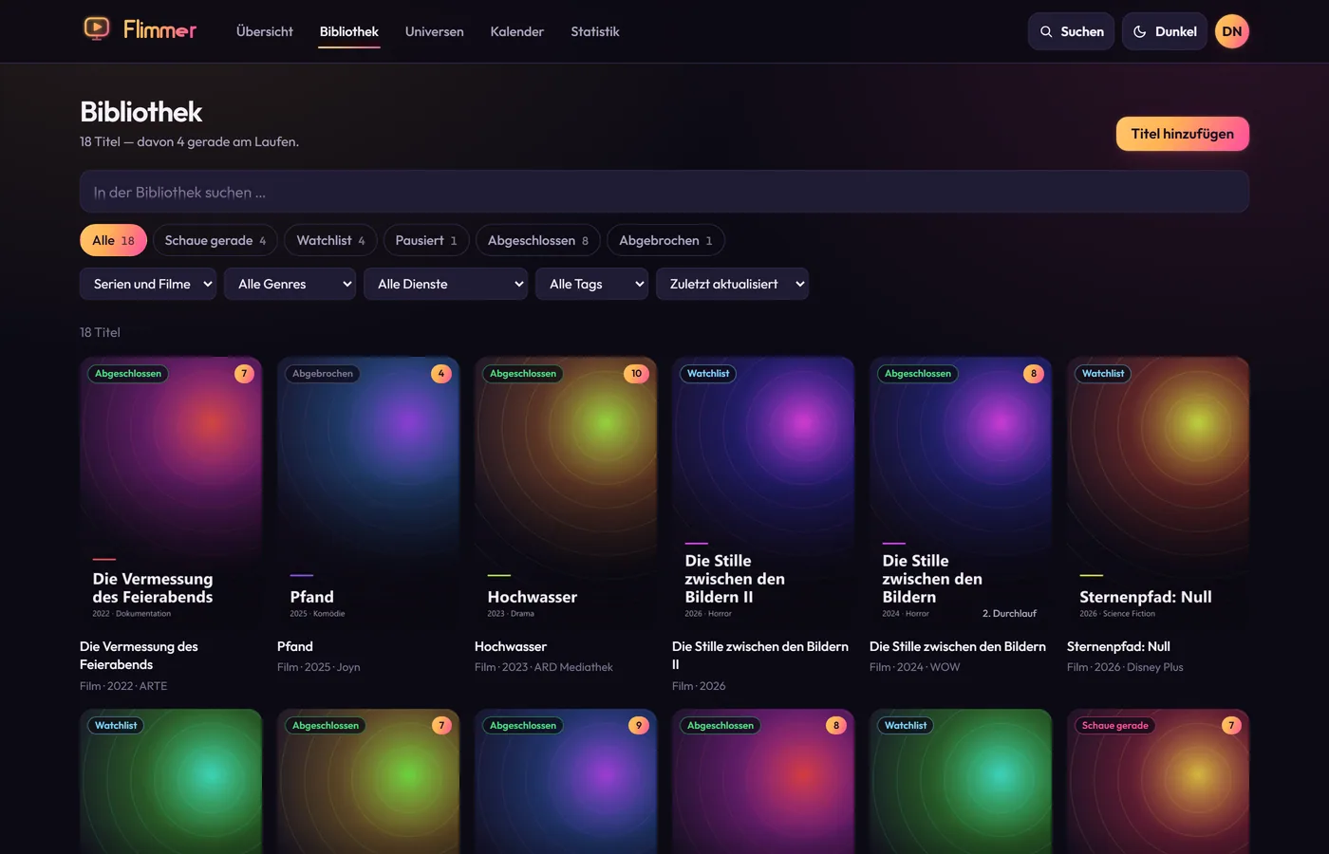Open the Zuletzt aktualisiert sort dropdown
The width and height of the screenshot is (1329, 854).
click(732, 284)
